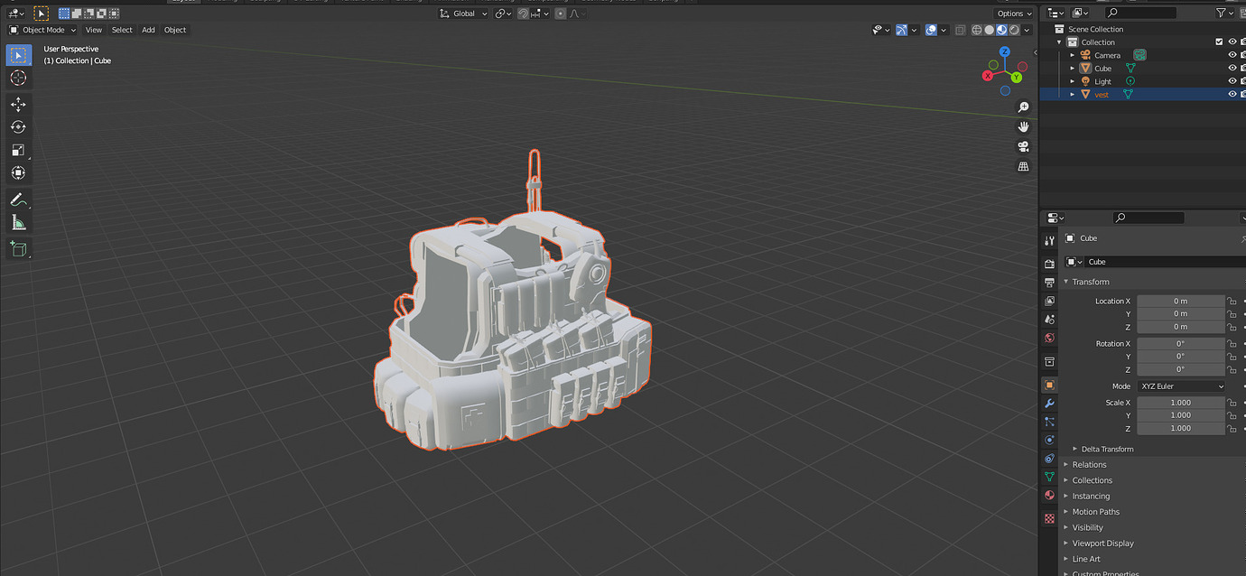The height and width of the screenshot is (576, 1246).
Task: Open the View Layer properties tab
Action: click(x=1049, y=301)
